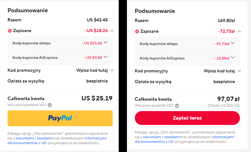This screenshot has width=251, height=152.
Task: Click the right total 97,07zł amount
Action: pyautogui.click(x=228, y=99)
